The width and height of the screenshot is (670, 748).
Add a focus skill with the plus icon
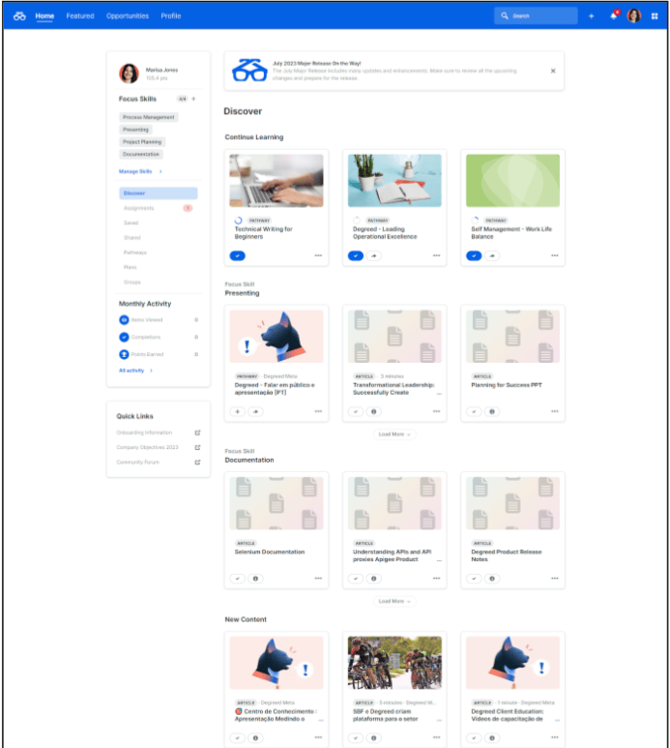click(193, 99)
